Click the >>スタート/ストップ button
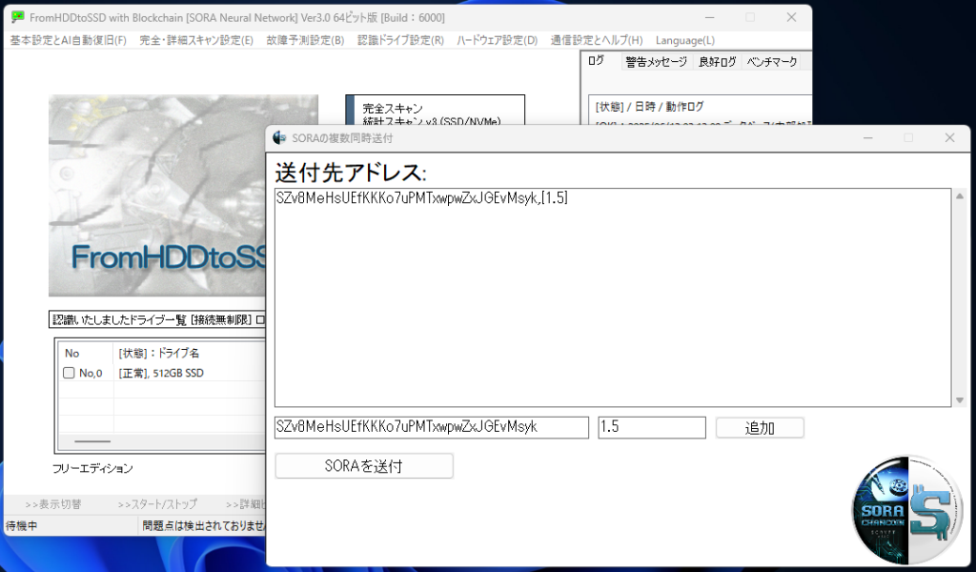 tap(157, 504)
